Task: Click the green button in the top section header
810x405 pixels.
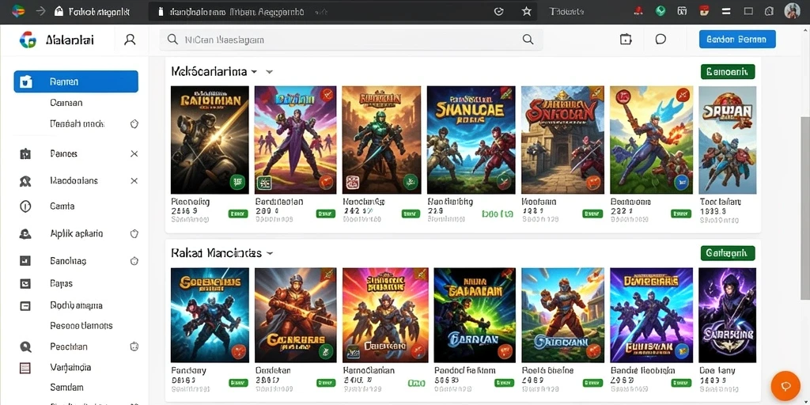Action: tap(728, 71)
